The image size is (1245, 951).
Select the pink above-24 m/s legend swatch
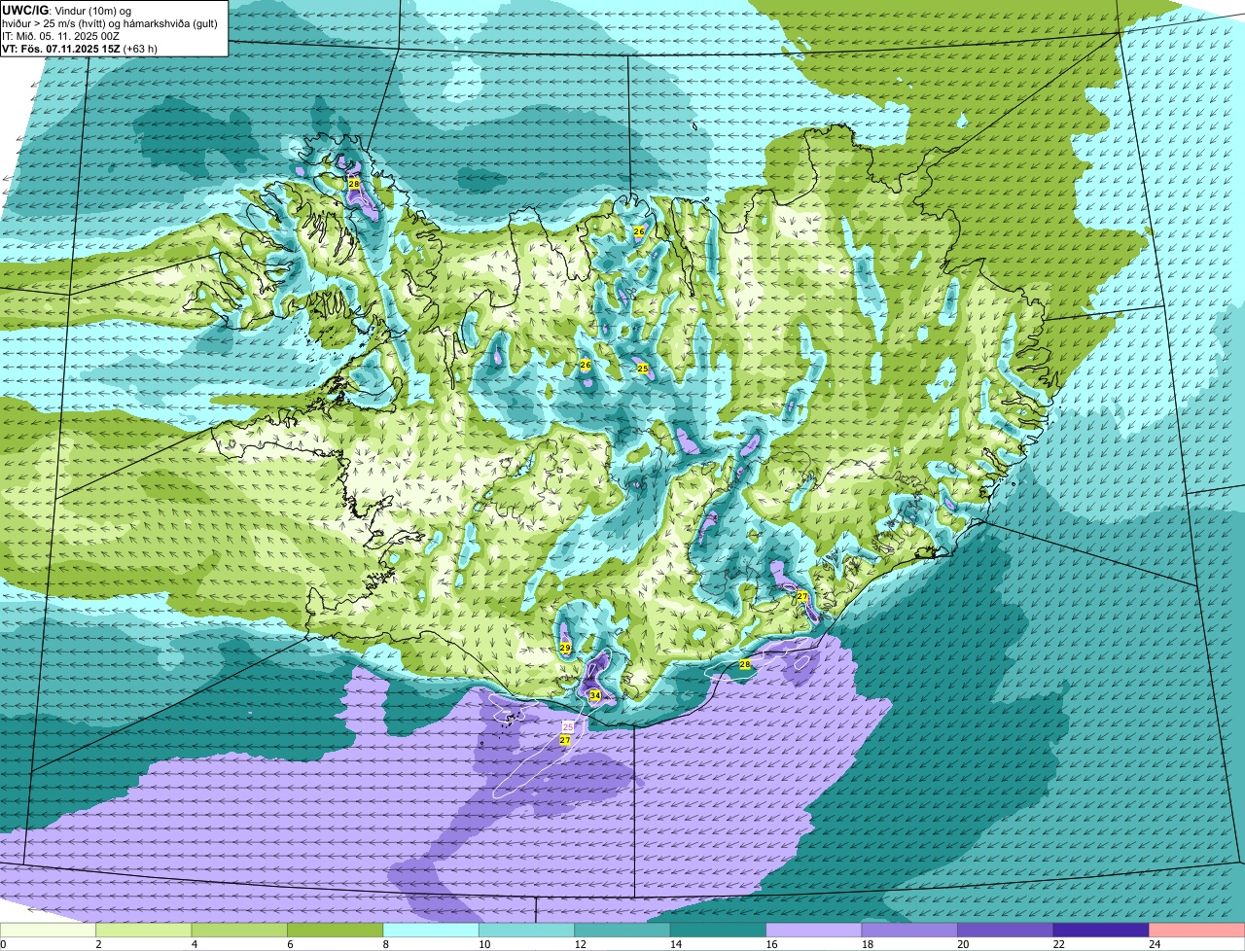[1197, 931]
